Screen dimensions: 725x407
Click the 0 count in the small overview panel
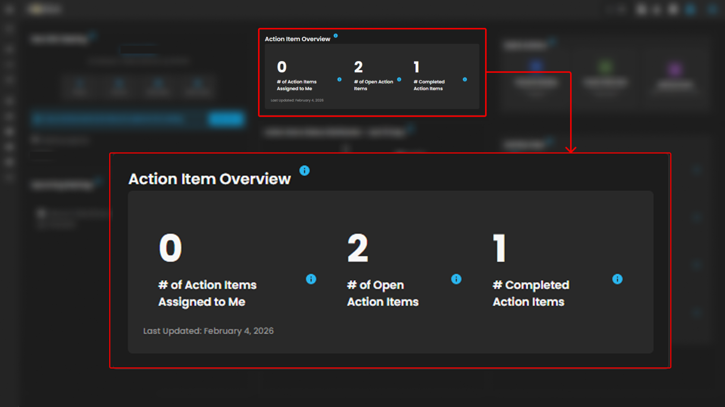click(282, 67)
